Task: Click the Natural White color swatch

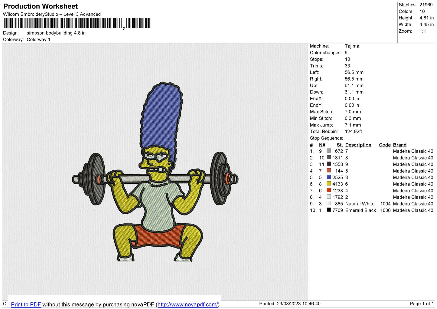Action: click(x=329, y=203)
